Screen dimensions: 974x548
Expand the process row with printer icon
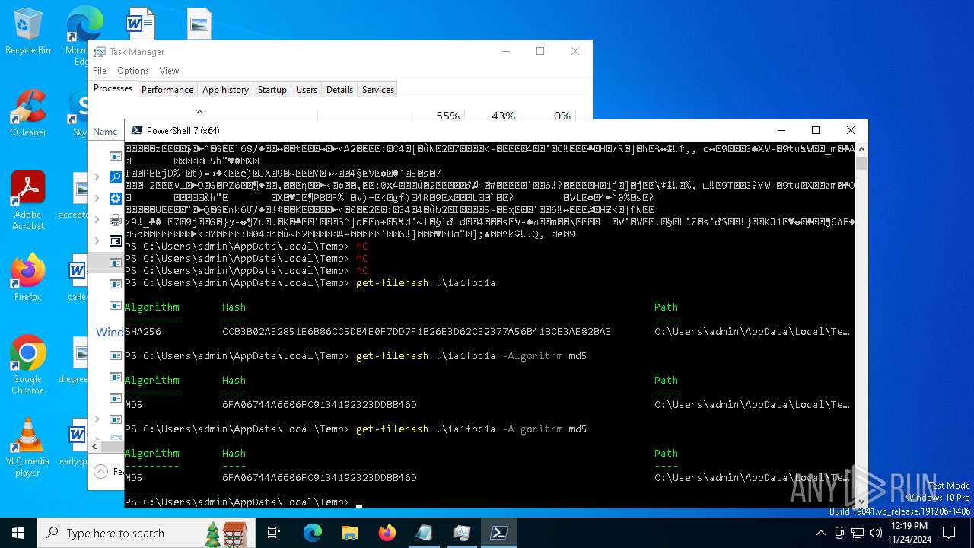[97, 220]
